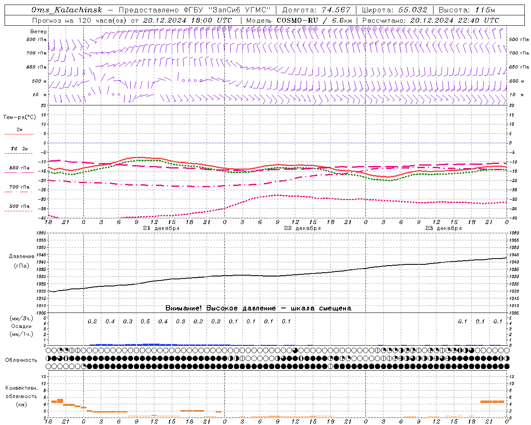The width and height of the screenshot is (531, 425).
Task: Click the Ветер wind section label
Action: [39, 32]
